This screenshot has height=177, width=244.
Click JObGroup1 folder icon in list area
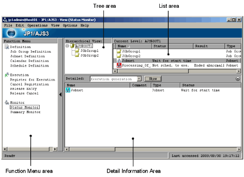[x=119, y=51]
